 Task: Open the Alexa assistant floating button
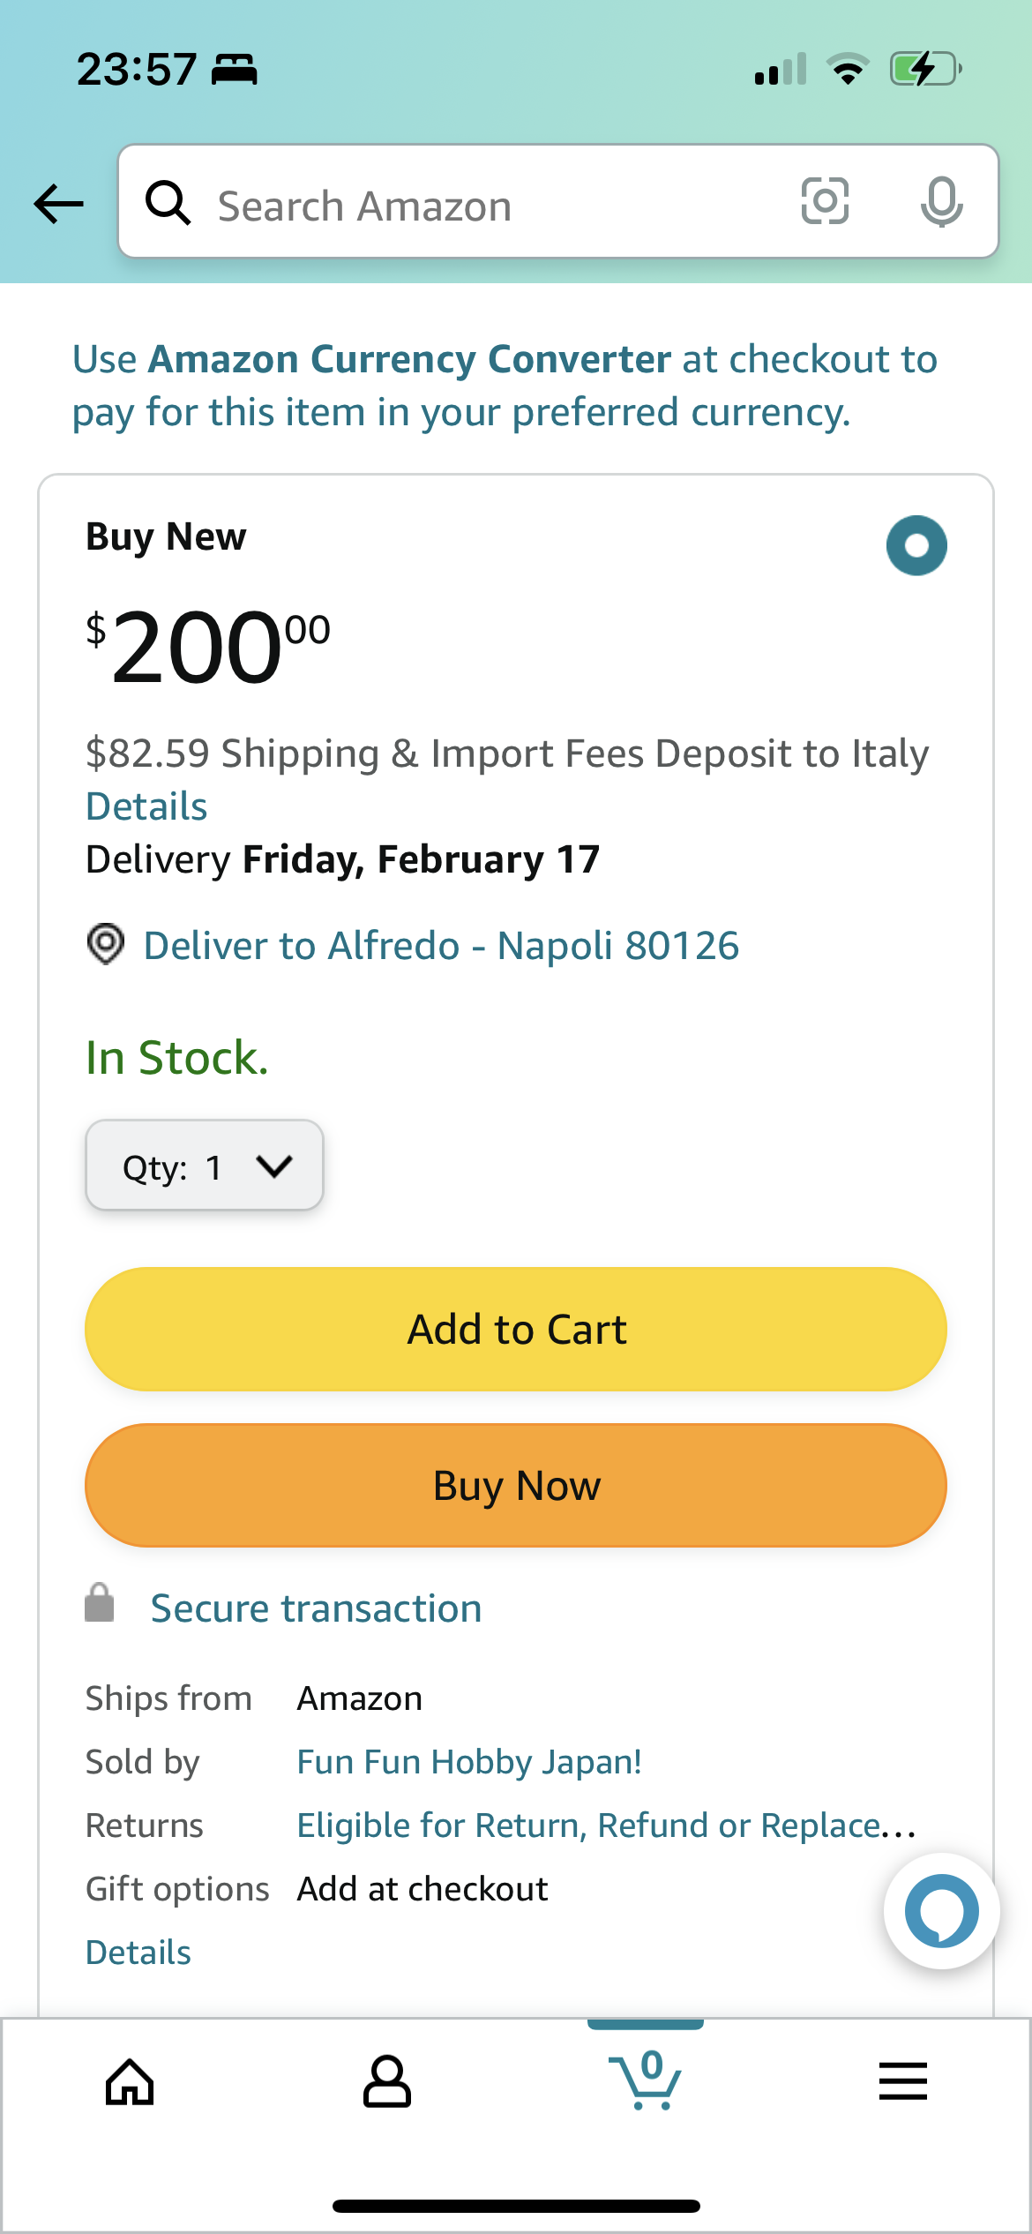pyautogui.click(x=941, y=1910)
